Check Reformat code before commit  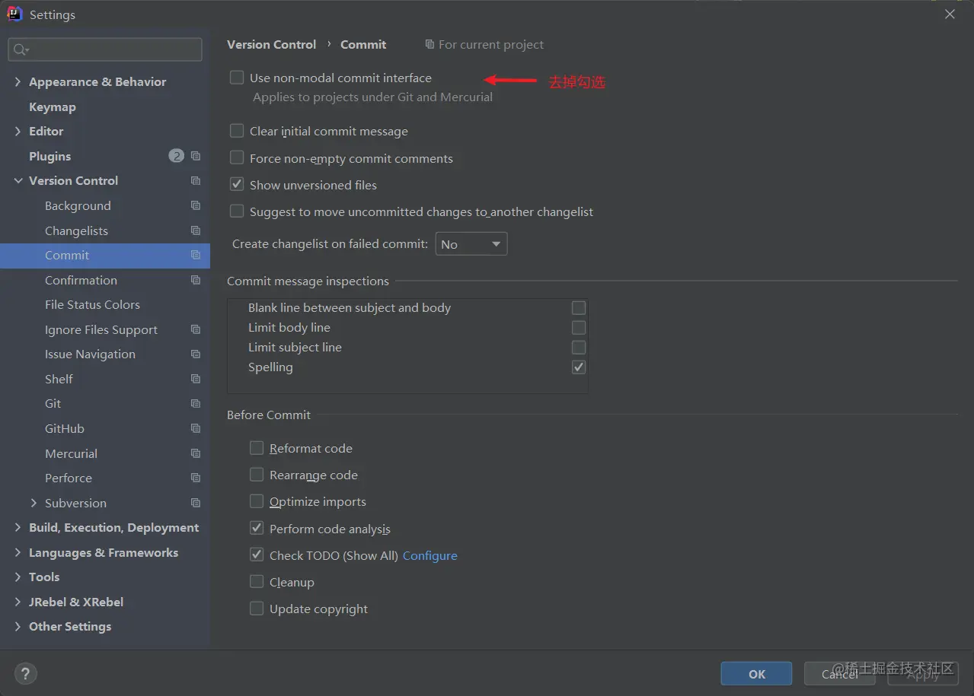click(257, 448)
